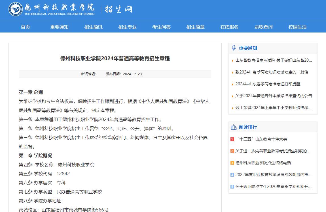The height and width of the screenshot is (212, 326).
Task: Open 致山东省2024年上半年中小学教师资格考 link
Action: (x=273, y=108)
